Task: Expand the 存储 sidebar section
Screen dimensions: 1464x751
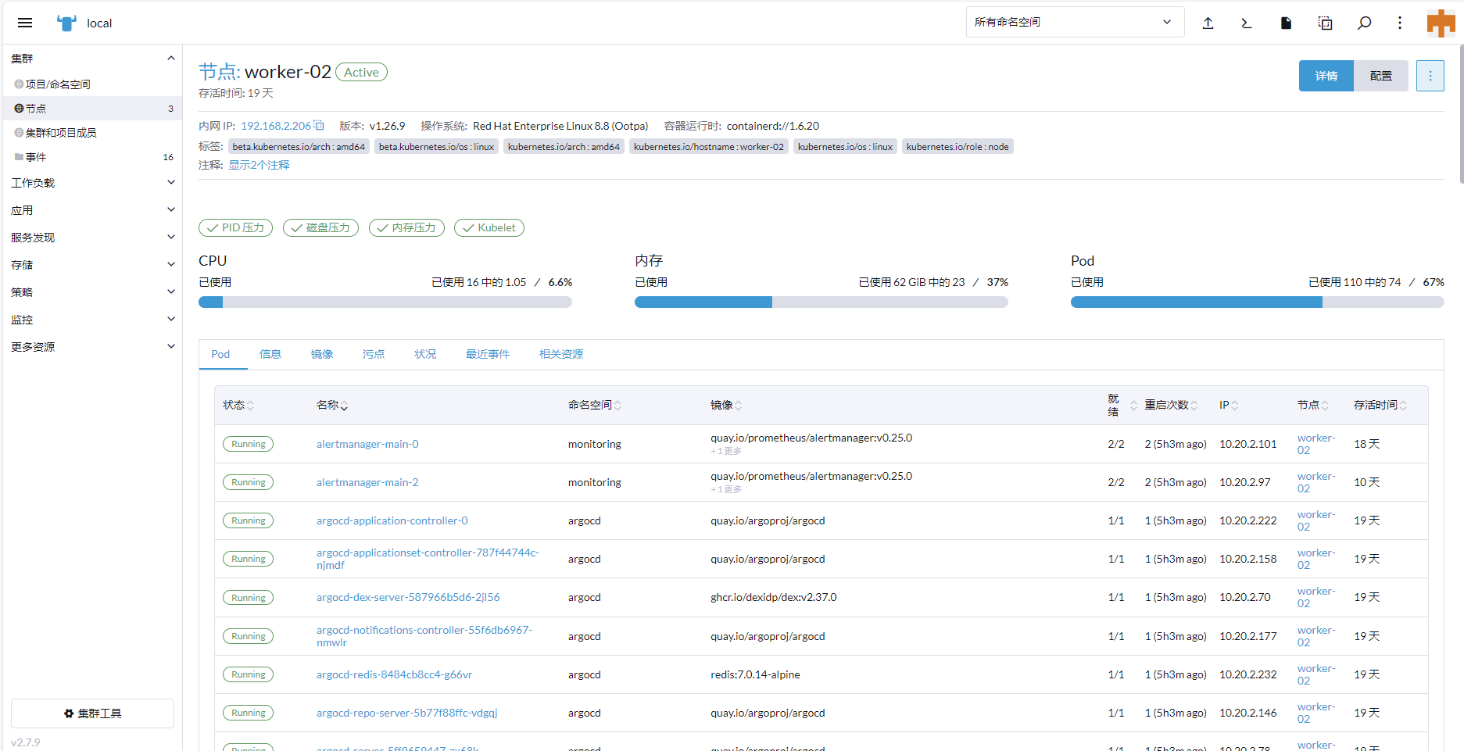Action: (171, 264)
